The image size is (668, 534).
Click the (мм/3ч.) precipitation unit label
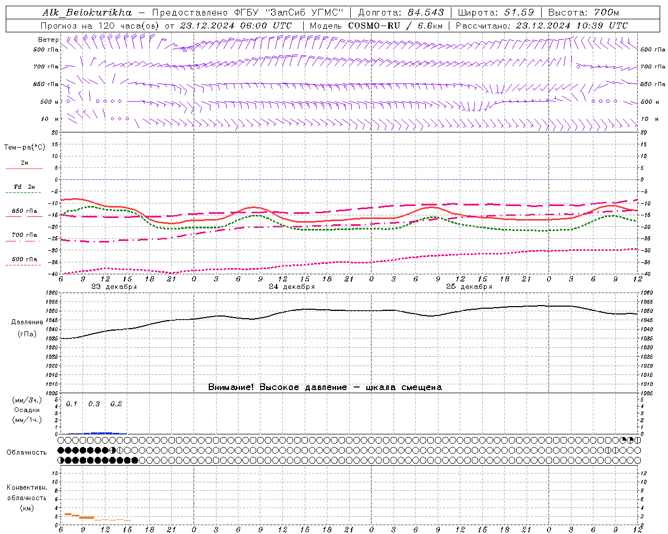pyautogui.click(x=27, y=400)
